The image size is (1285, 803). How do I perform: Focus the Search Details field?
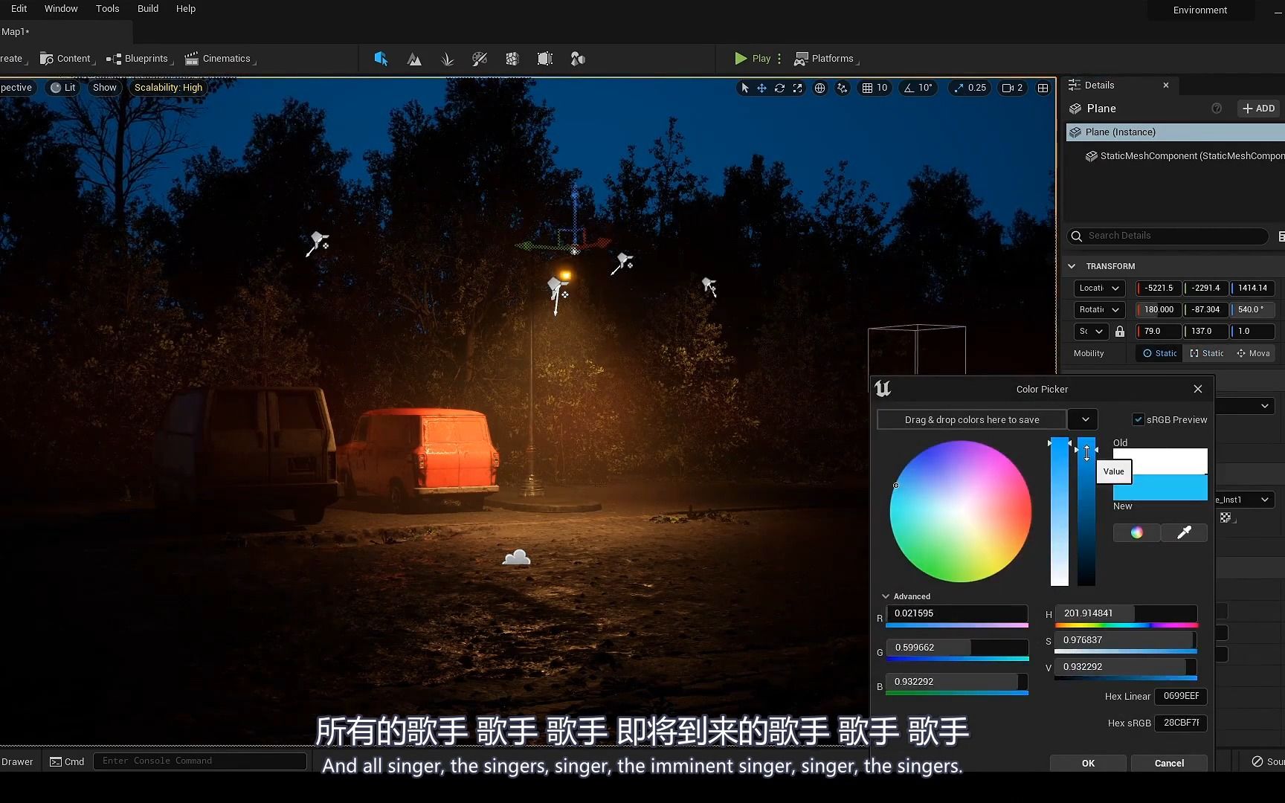tap(1168, 236)
